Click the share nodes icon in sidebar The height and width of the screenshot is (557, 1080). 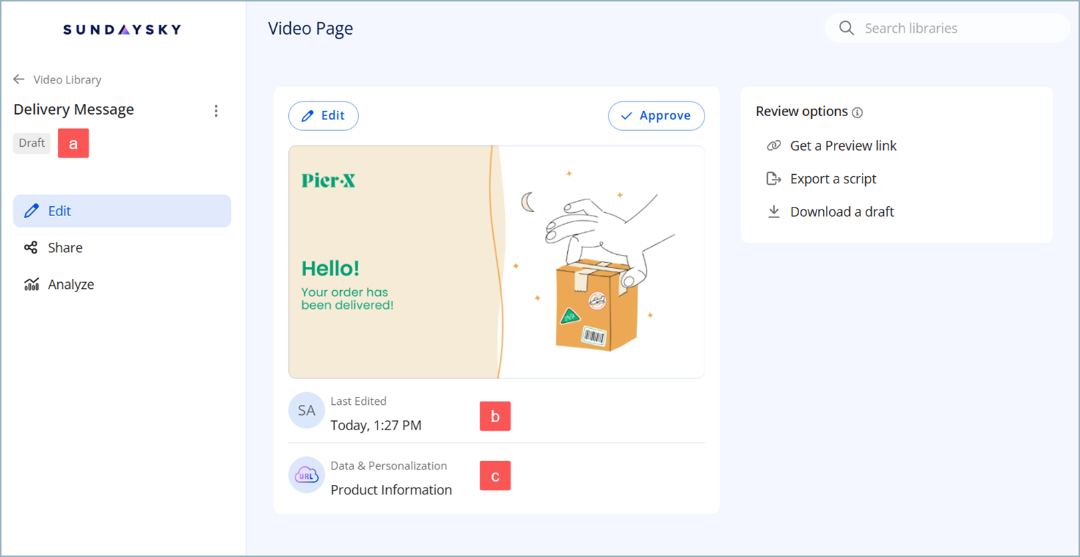(31, 247)
